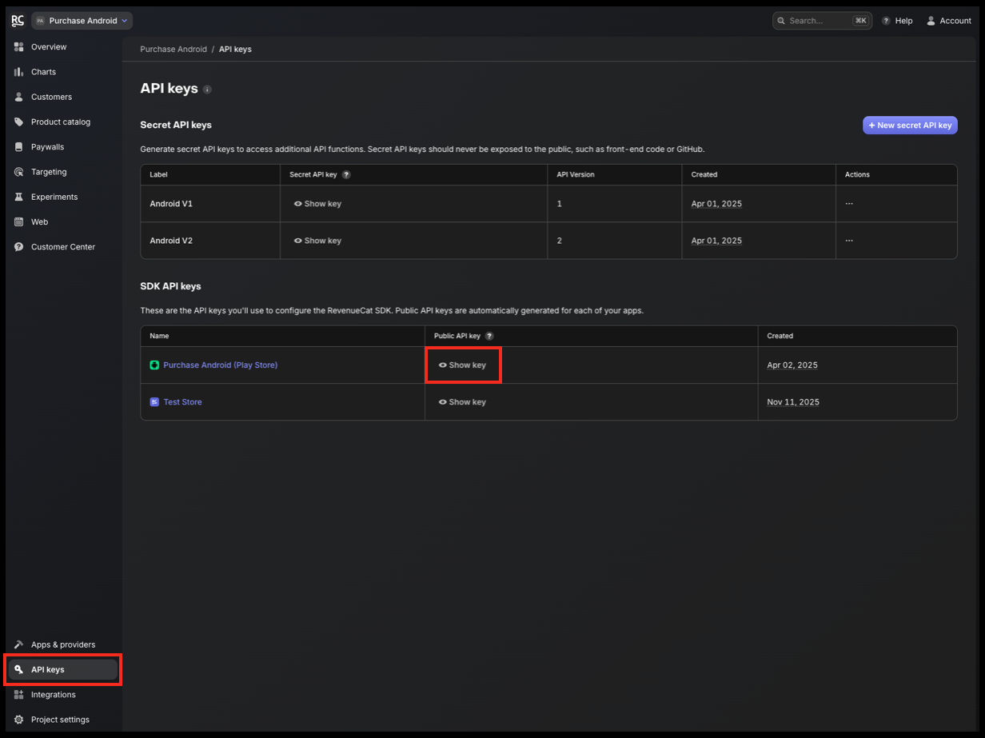The width and height of the screenshot is (985, 738).
Task: Open Charts from the sidebar
Action: point(44,71)
